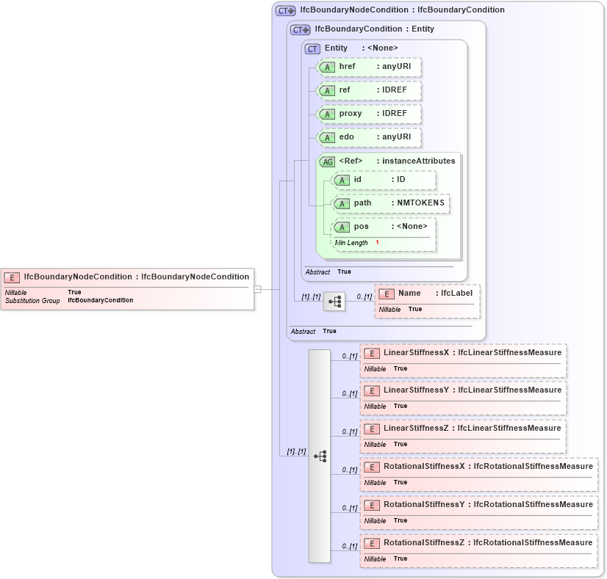Screen dimensions: 607x579
Task: Select the E icon of LinearStiffnessX
Action: click(x=371, y=352)
